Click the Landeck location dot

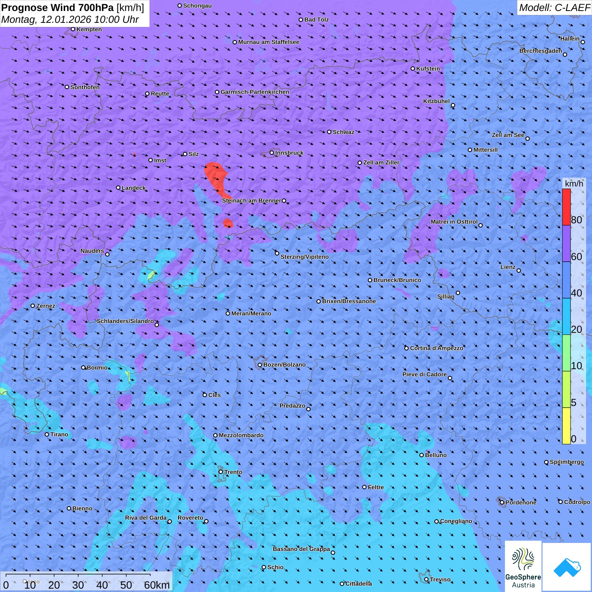click(118, 188)
